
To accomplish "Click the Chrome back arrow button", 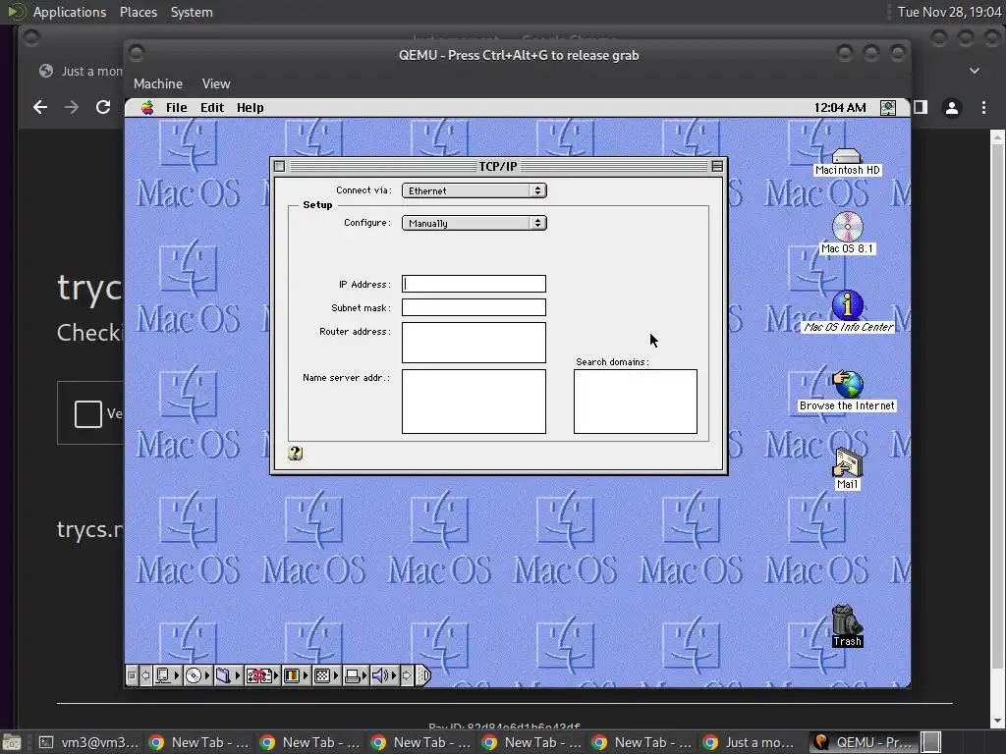I will (x=39, y=107).
